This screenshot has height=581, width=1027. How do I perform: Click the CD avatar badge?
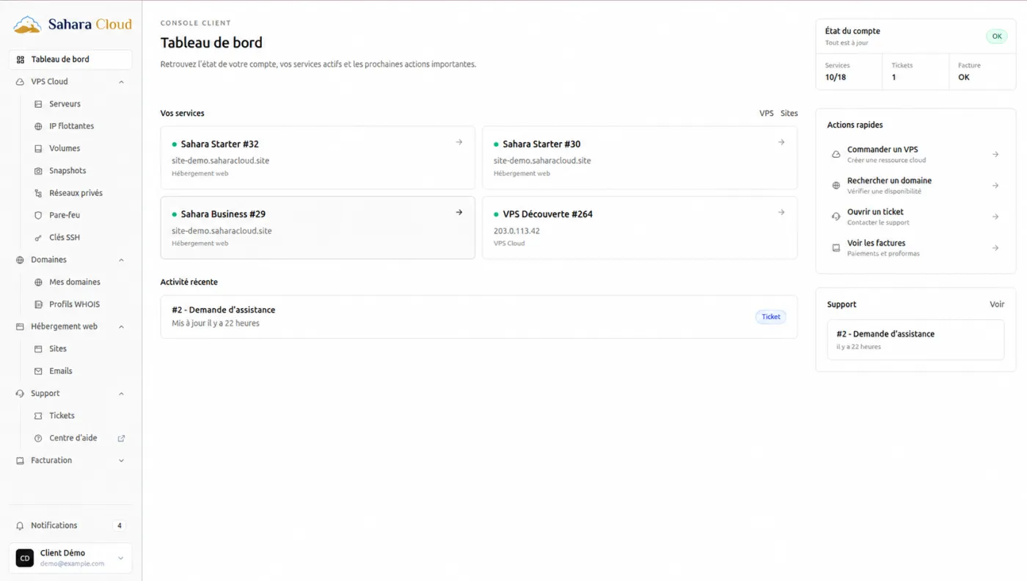25,558
